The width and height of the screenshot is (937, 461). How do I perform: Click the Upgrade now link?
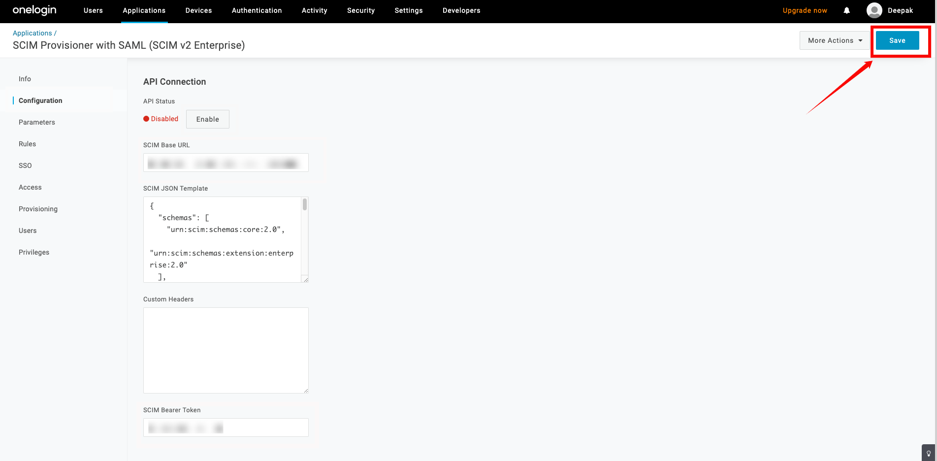[805, 10]
